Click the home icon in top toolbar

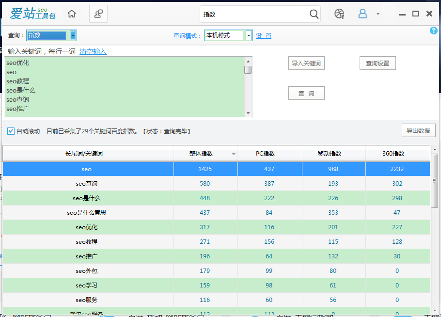pos(72,14)
